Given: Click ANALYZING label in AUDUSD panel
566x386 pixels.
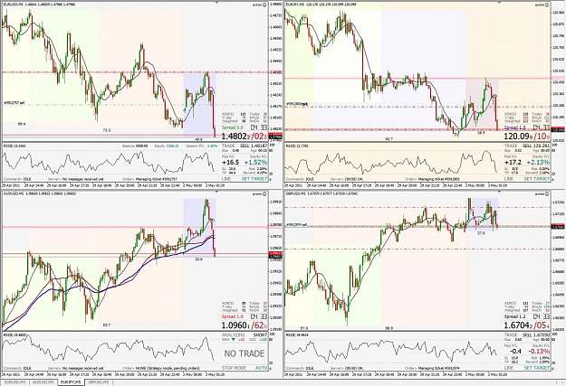Looking at the screenshot, I should click(231, 334).
